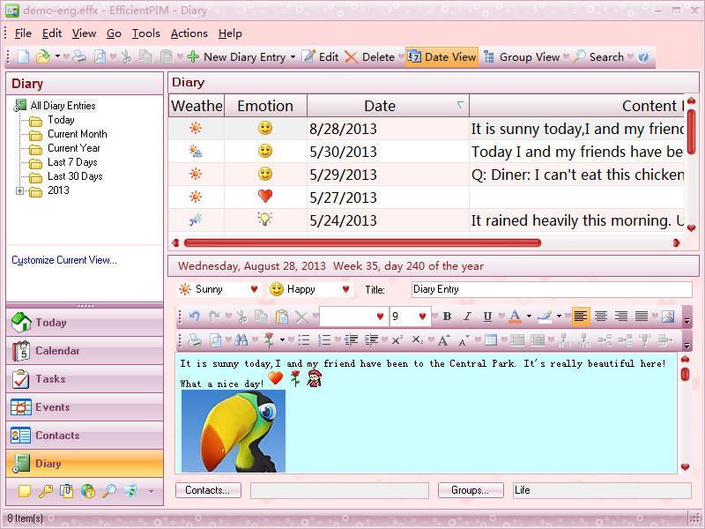Open the font size 9 dropdown

coord(422,317)
